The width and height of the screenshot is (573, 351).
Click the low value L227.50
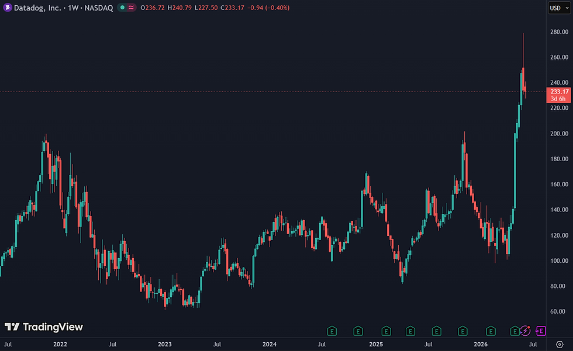[x=206, y=8]
